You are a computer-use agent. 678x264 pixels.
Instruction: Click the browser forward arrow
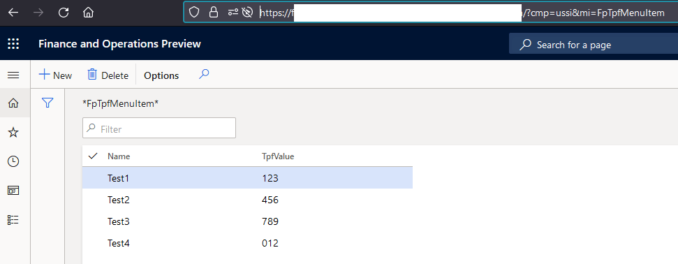pyautogui.click(x=38, y=13)
